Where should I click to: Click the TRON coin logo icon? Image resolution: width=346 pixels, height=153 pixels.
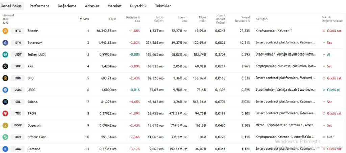(5, 113)
